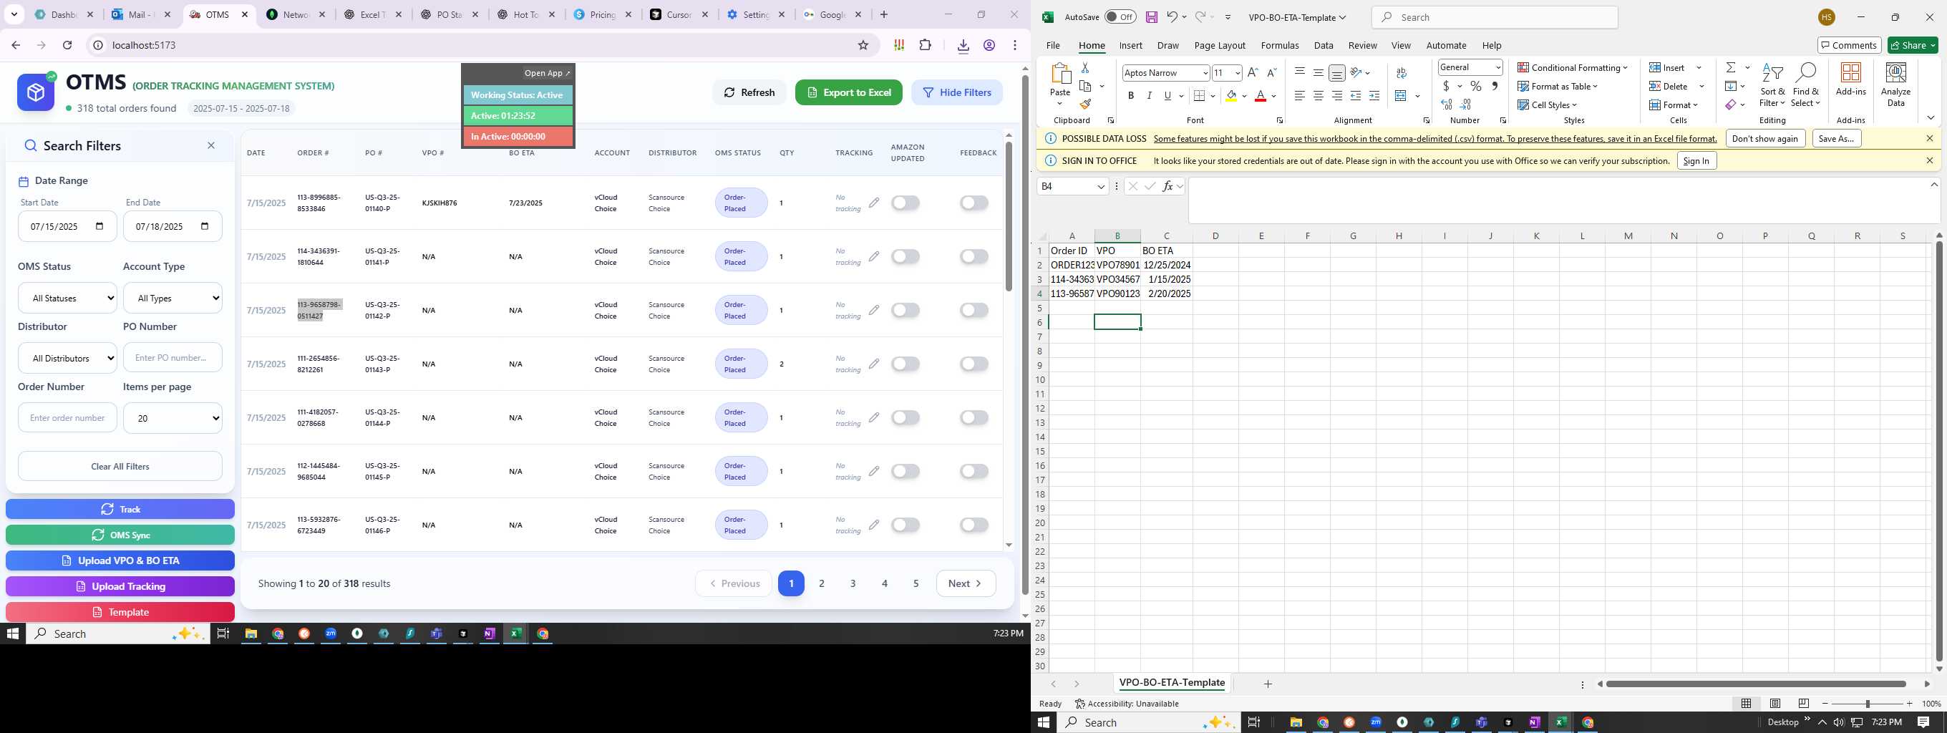The height and width of the screenshot is (733, 1947).
Task: Toggle Feedback switch for order 113-9658798-0511427
Action: [x=974, y=310]
